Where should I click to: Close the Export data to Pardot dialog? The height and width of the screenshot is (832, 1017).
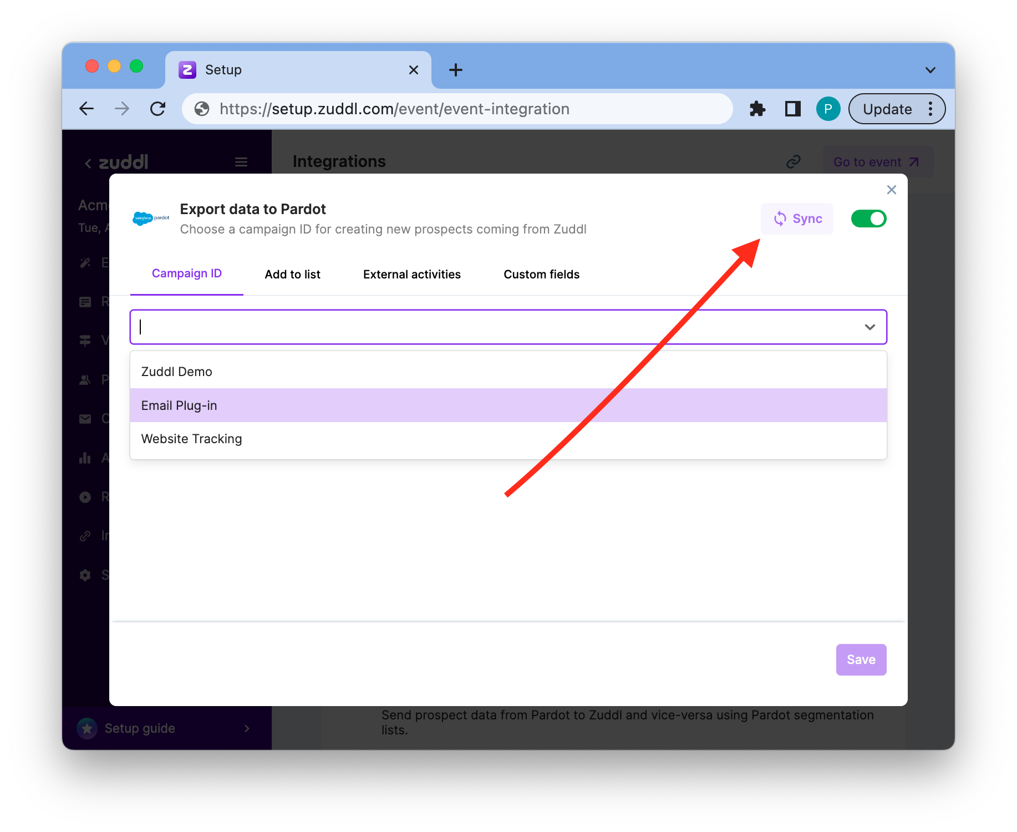point(891,190)
